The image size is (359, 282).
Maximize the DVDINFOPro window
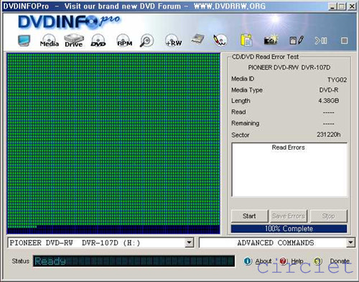point(342,6)
